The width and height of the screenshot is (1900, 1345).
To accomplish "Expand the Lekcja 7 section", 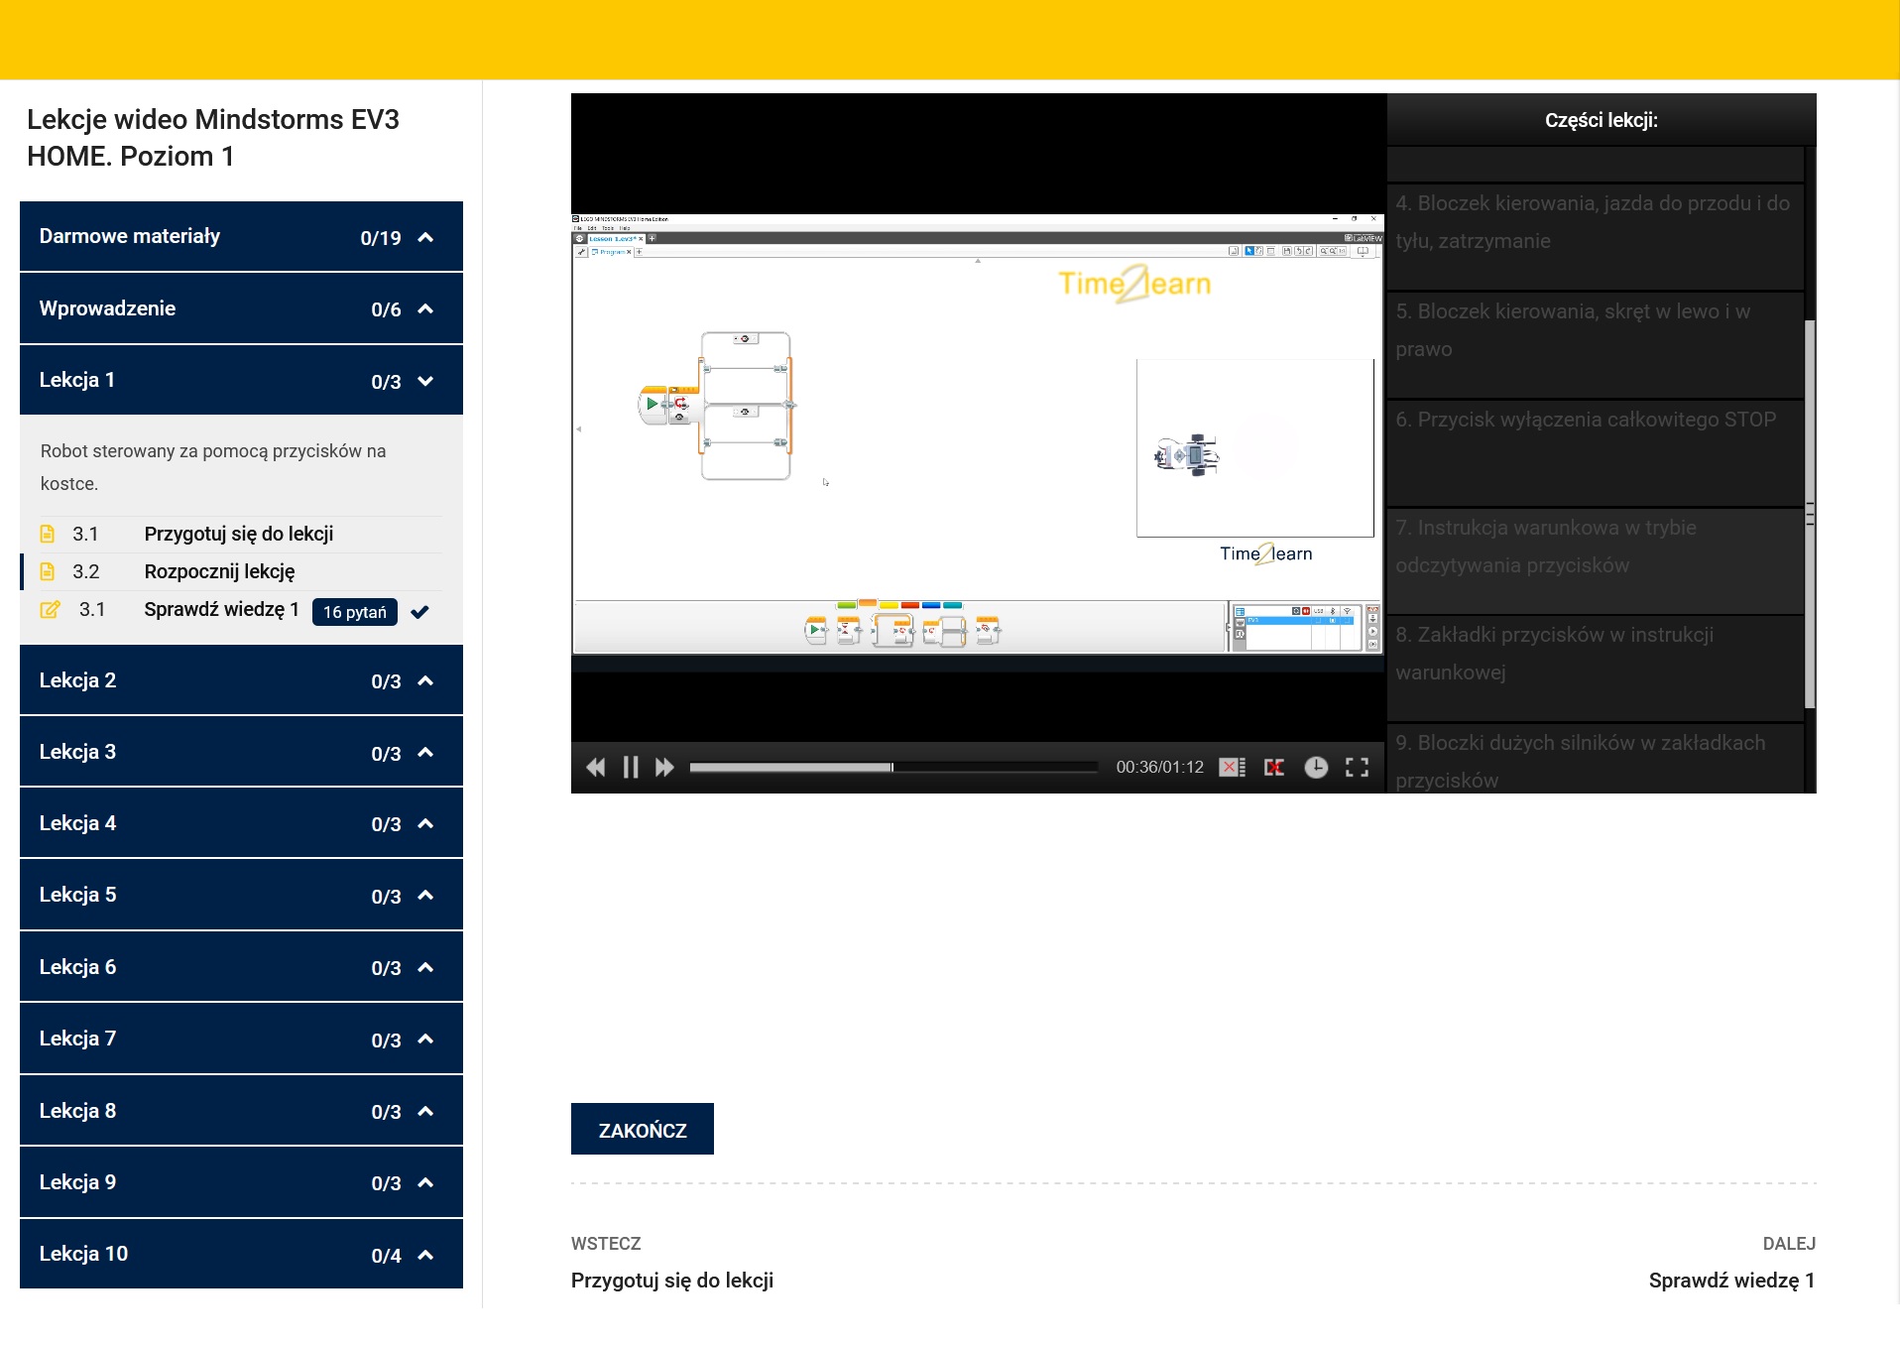I will 241,1039.
